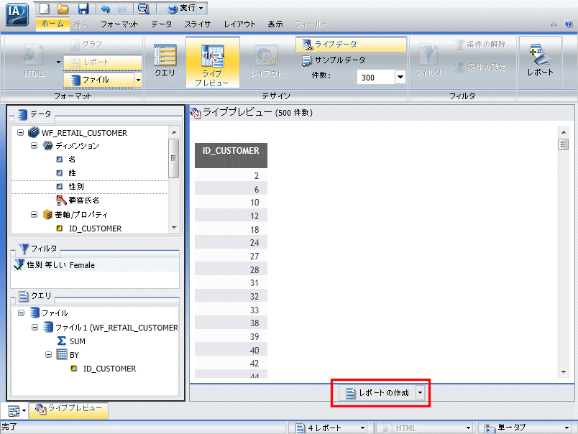Select the HTML output format icon

tap(34, 60)
